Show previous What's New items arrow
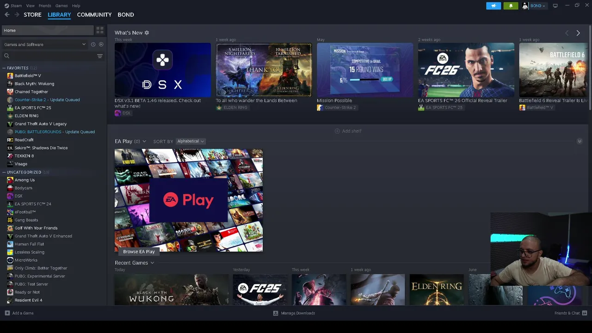 click(567, 33)
